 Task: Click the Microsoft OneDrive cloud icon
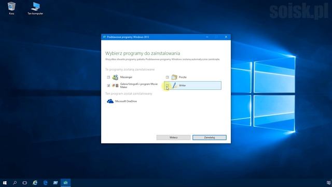coord(110,101)
